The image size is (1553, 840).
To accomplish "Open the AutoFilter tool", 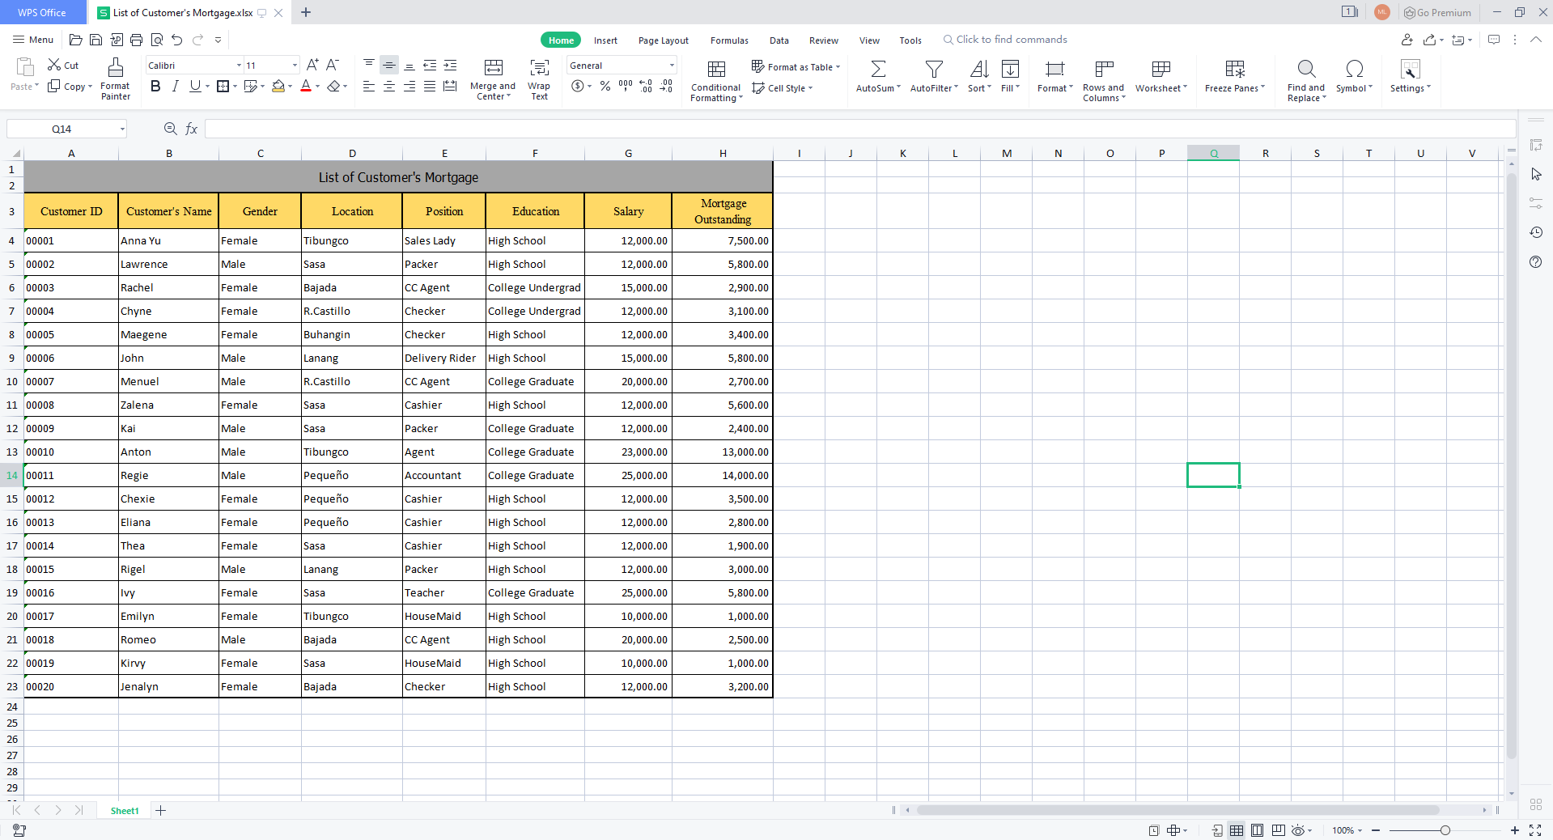I will pos(934,76).
